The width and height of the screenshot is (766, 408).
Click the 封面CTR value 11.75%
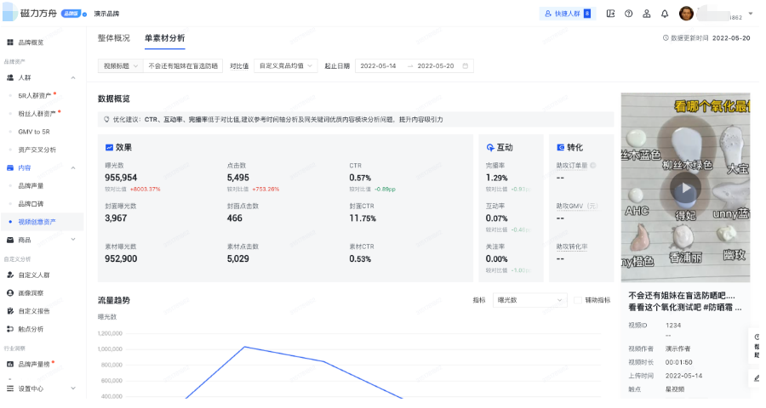click(363, 218)
